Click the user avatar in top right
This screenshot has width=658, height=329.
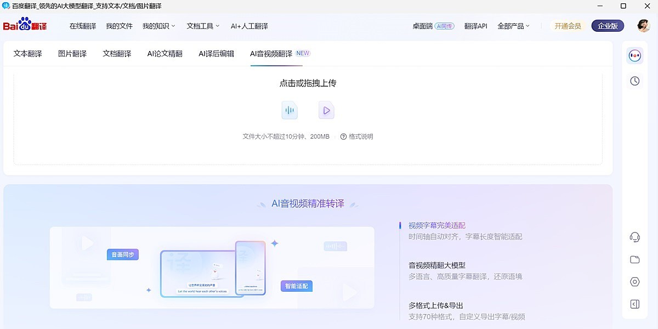(x=642, y=25)
